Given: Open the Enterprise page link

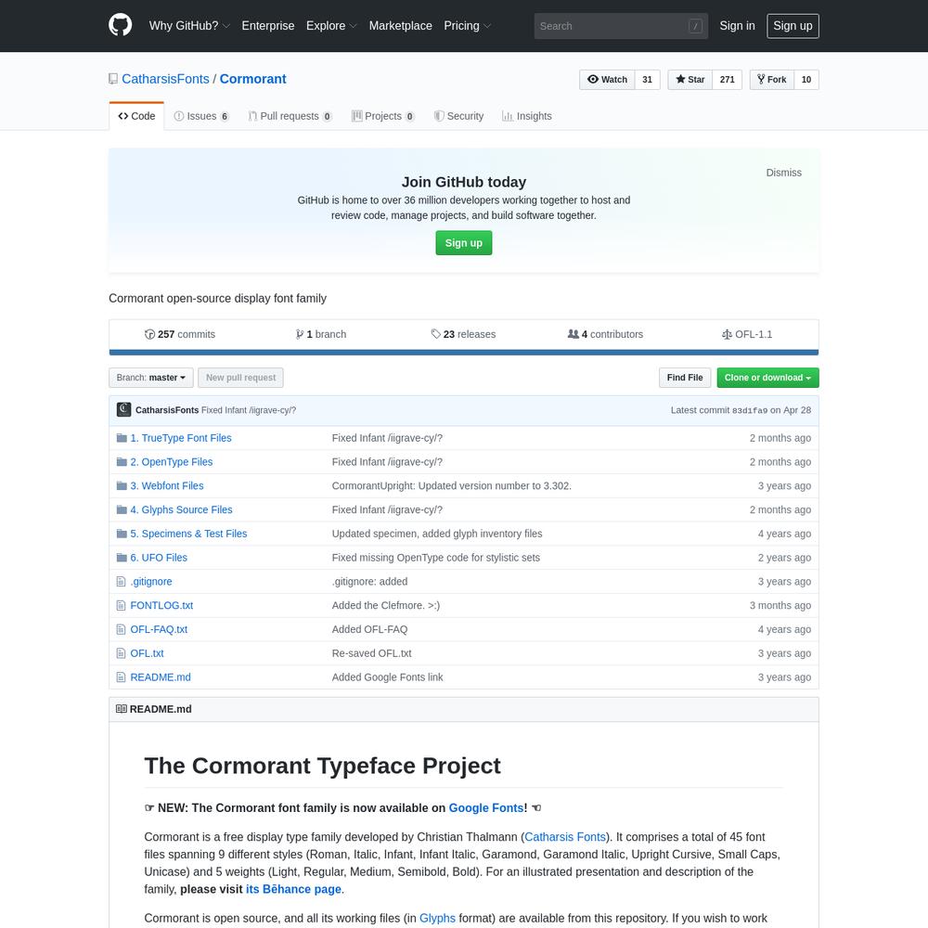Looking at the screenshot, I should (x=267, y=25).
